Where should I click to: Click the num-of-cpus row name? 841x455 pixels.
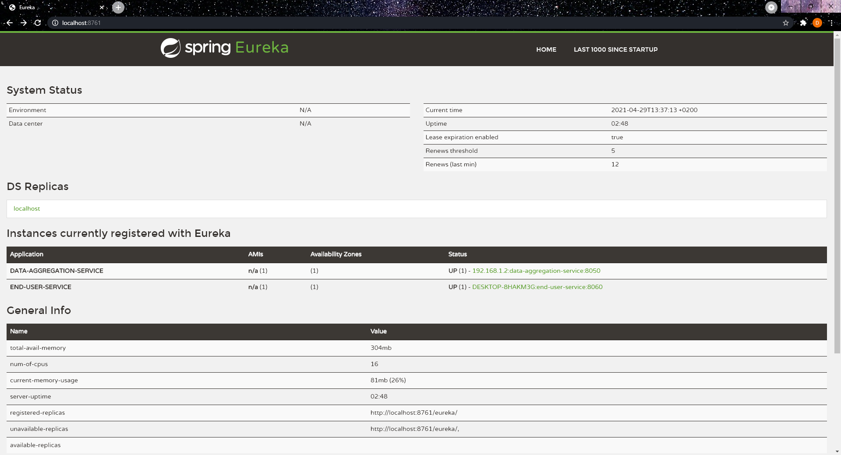(x=29, y=364)
